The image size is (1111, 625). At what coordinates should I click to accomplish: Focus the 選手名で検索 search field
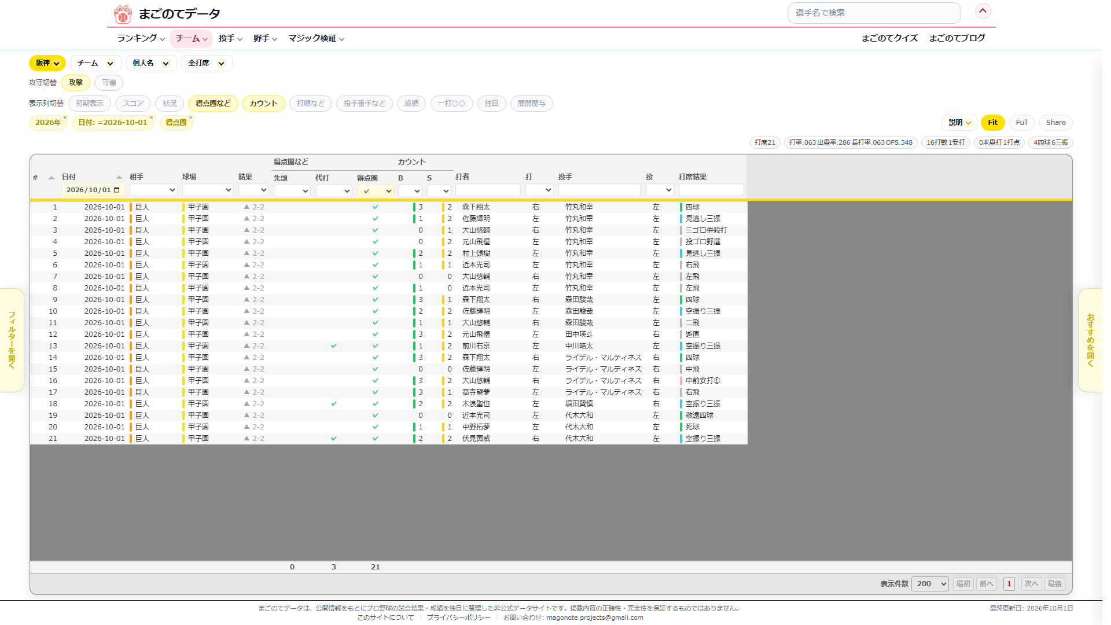[874, 13]
